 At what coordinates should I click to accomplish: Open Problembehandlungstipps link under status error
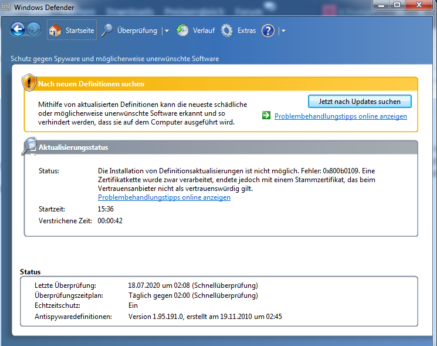(164, 197)
